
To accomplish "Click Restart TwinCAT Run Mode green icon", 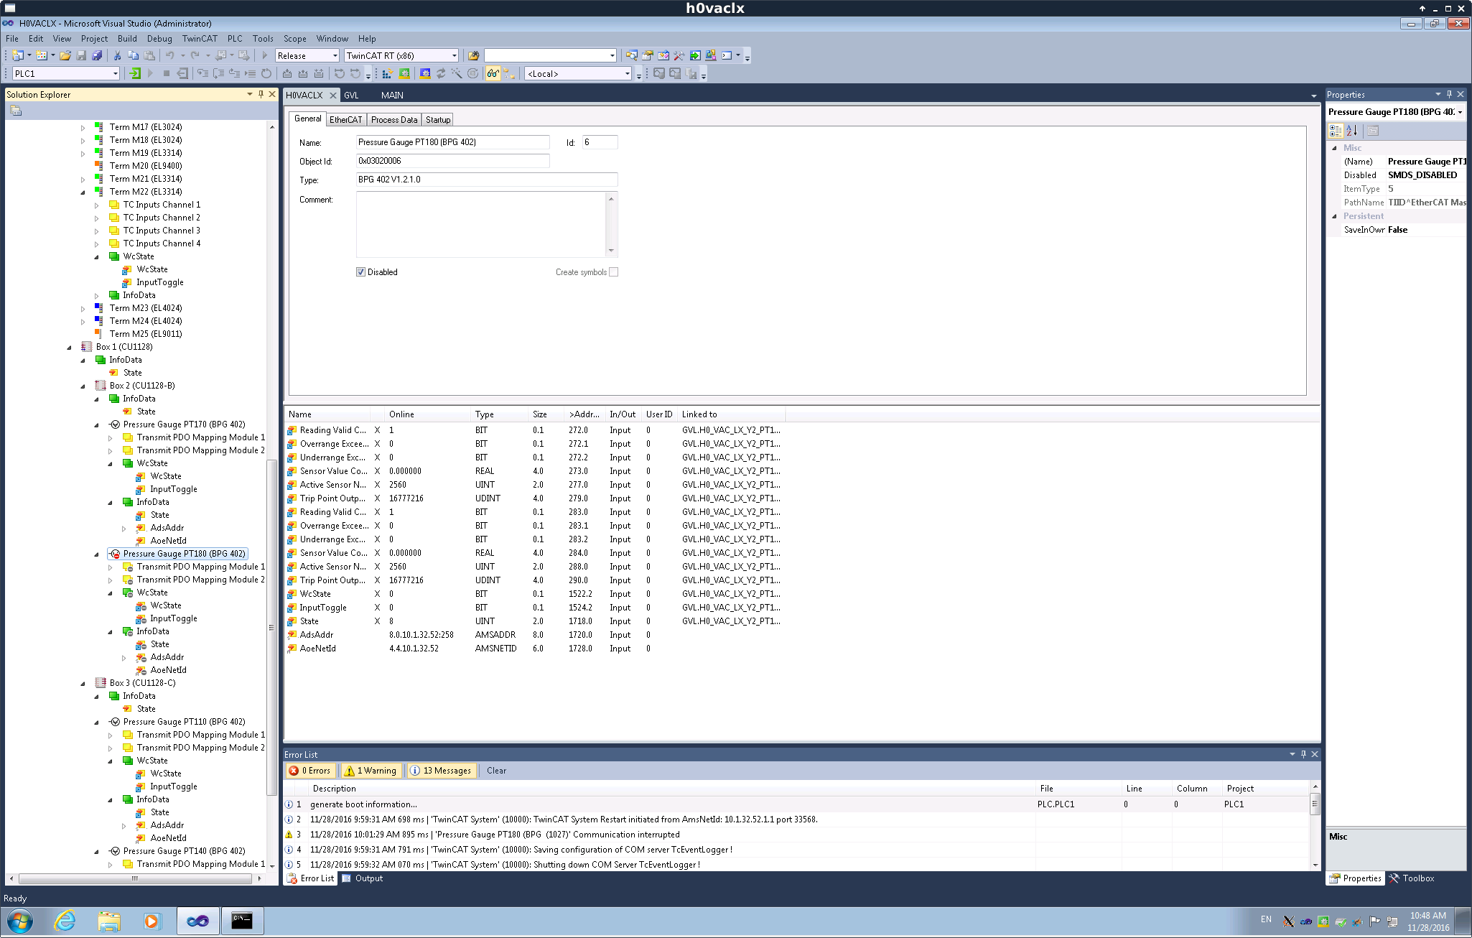I will pyautogui.click(x=404, y=73).
